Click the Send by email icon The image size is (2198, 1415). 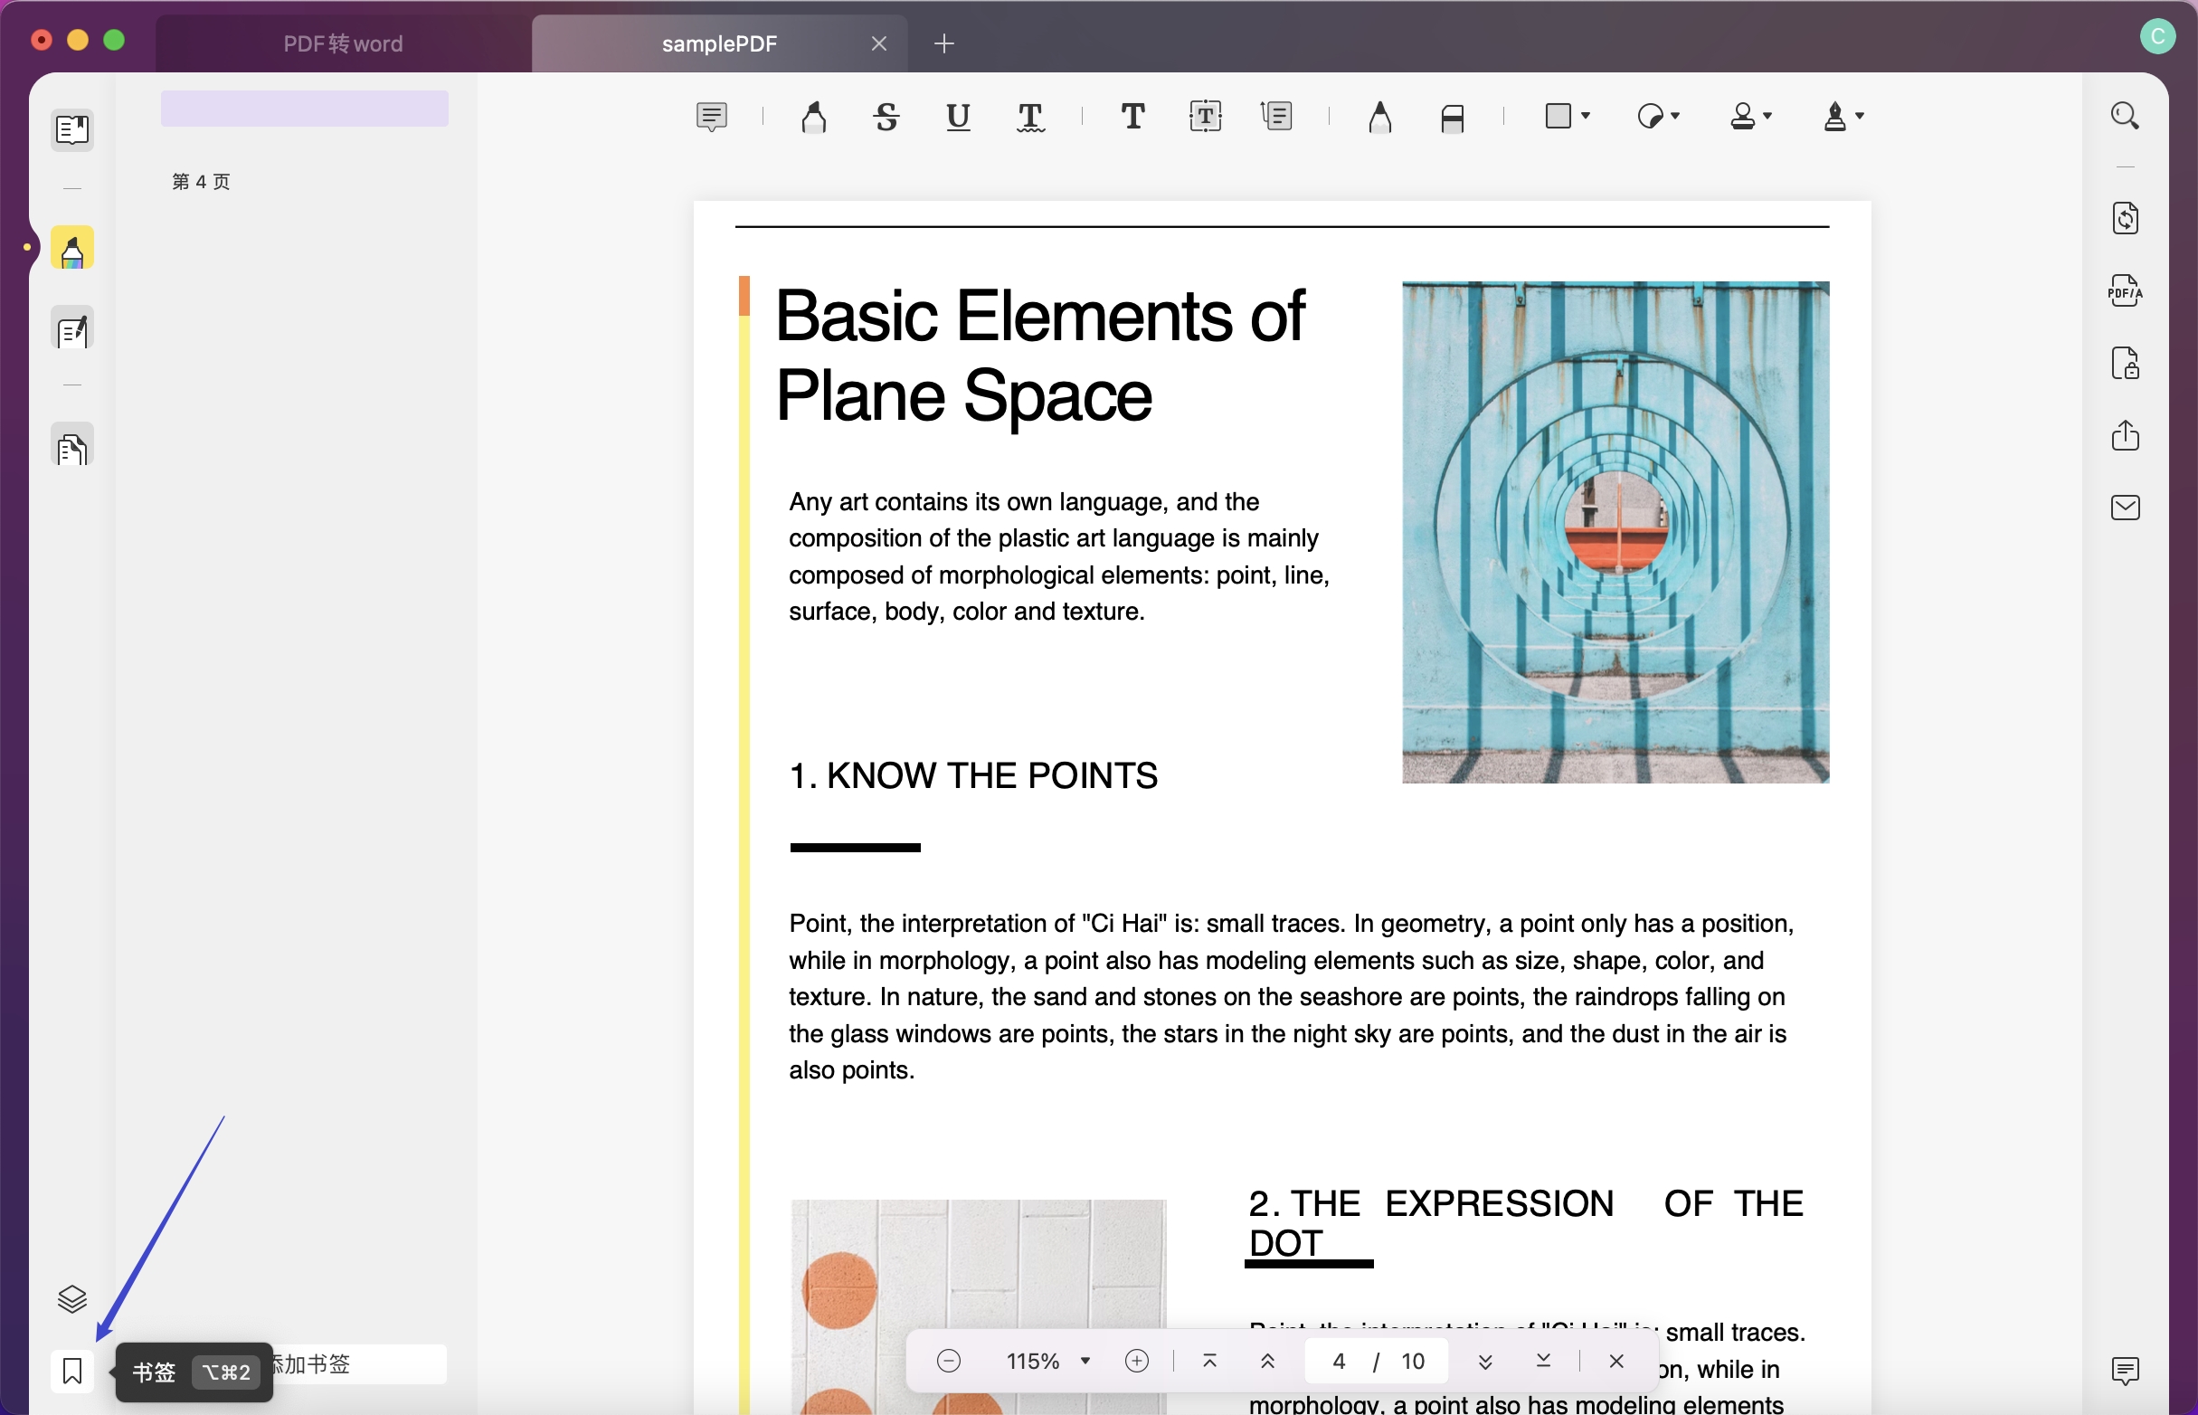(x=2125, y=508)
